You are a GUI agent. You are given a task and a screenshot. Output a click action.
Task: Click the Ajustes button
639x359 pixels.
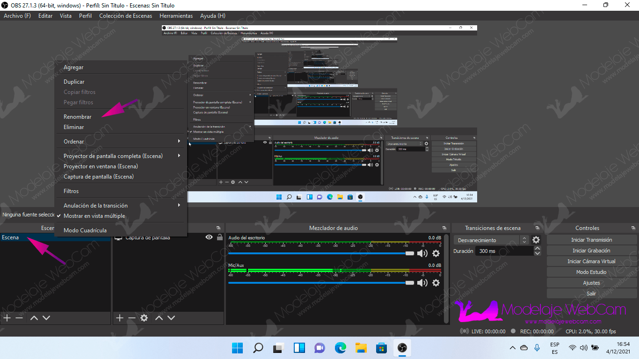click(x=591, y=283)
